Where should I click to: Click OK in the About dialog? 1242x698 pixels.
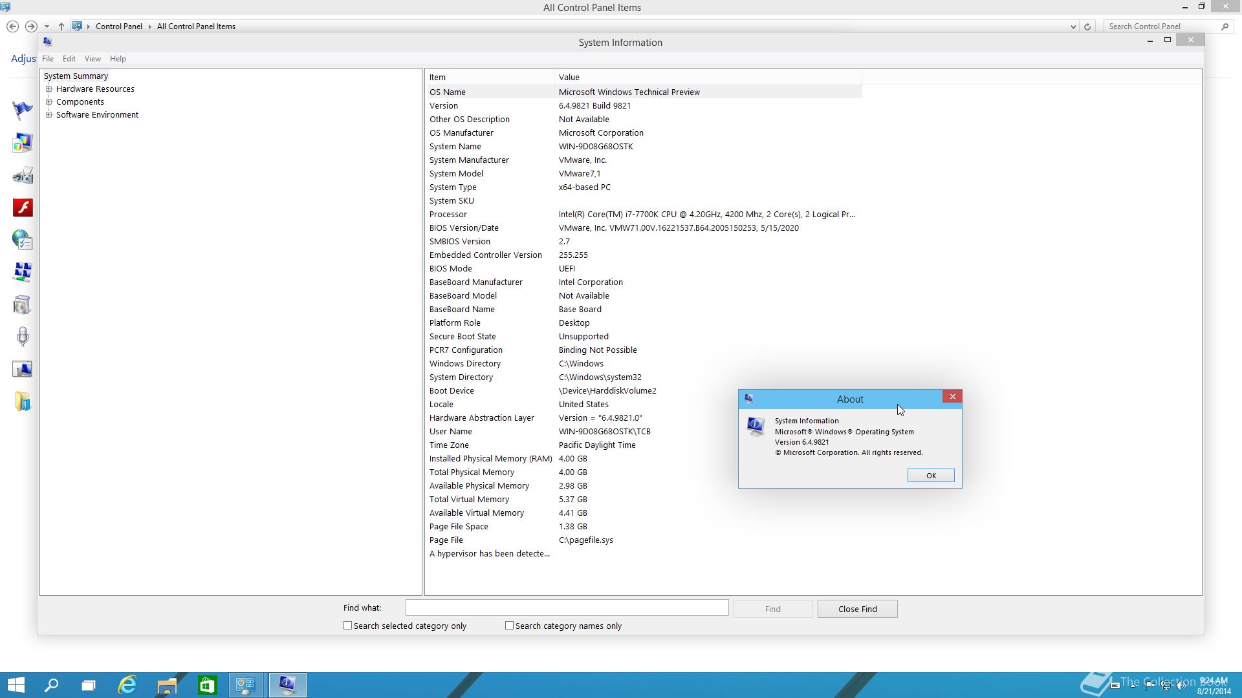coord(931,476)
